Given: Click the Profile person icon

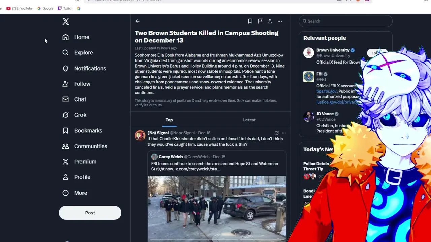Looking at the screenshot, I should [65, 177].
